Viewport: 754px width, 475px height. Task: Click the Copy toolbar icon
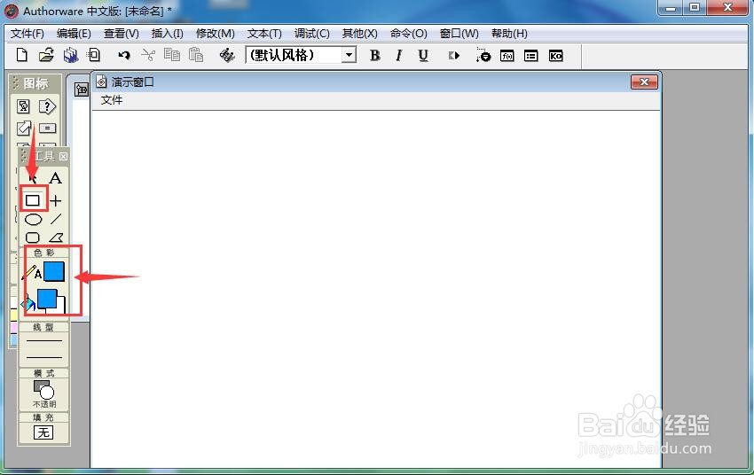point(172,55)
